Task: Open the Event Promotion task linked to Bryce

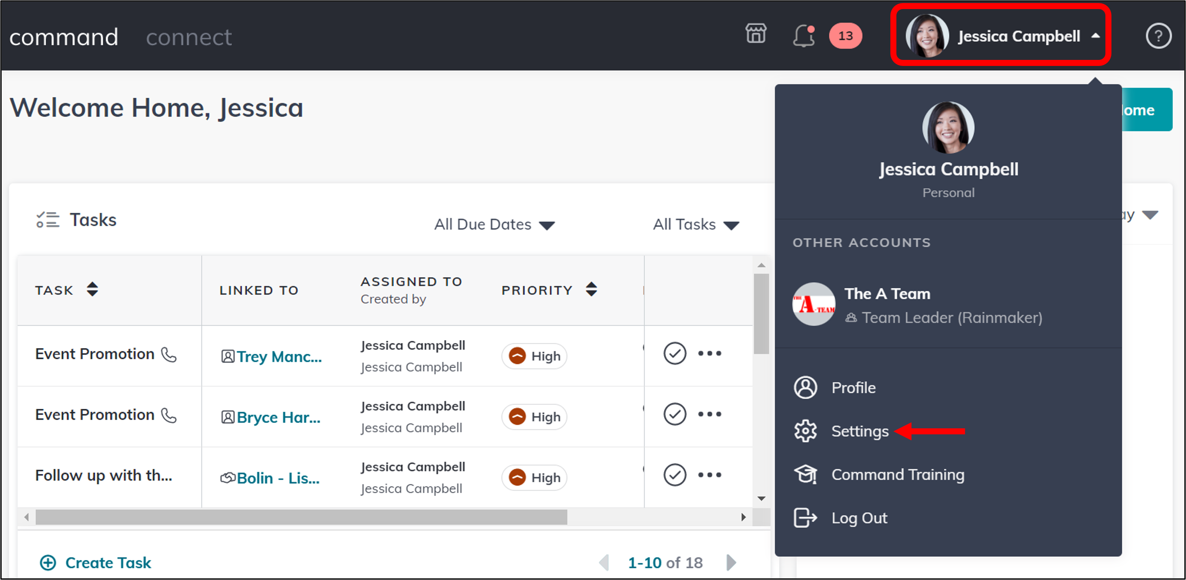Action: [94, 414]
